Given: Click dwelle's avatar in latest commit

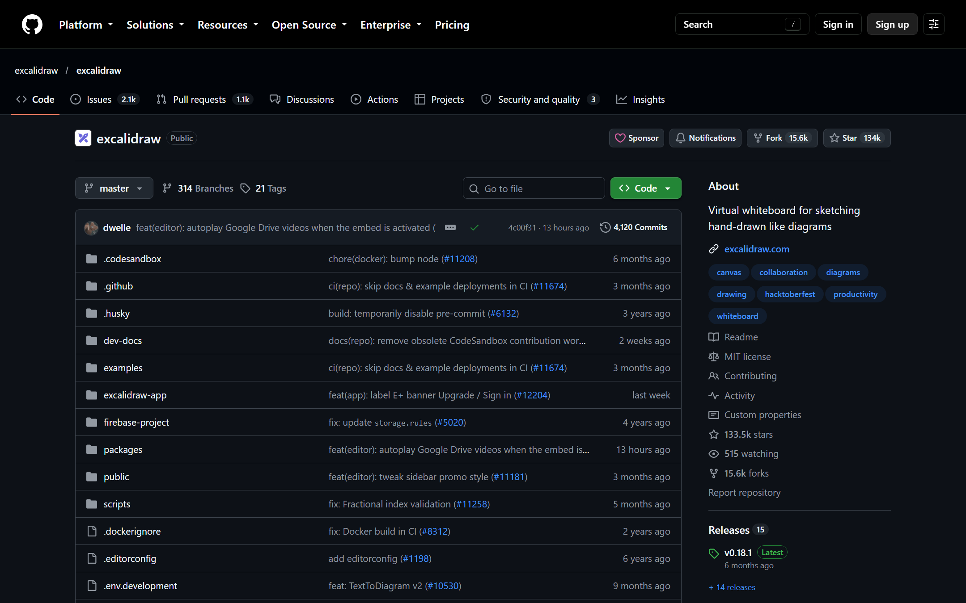Looking at the screenshot, I should coord(91,228).
